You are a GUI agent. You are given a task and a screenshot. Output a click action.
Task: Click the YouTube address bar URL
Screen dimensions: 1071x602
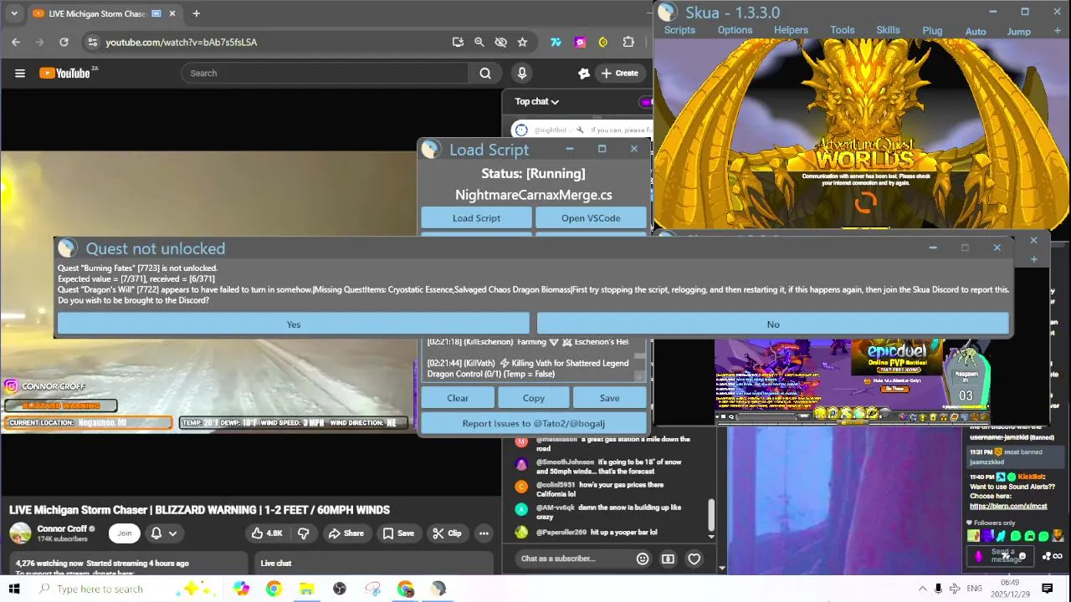[181, 42]
